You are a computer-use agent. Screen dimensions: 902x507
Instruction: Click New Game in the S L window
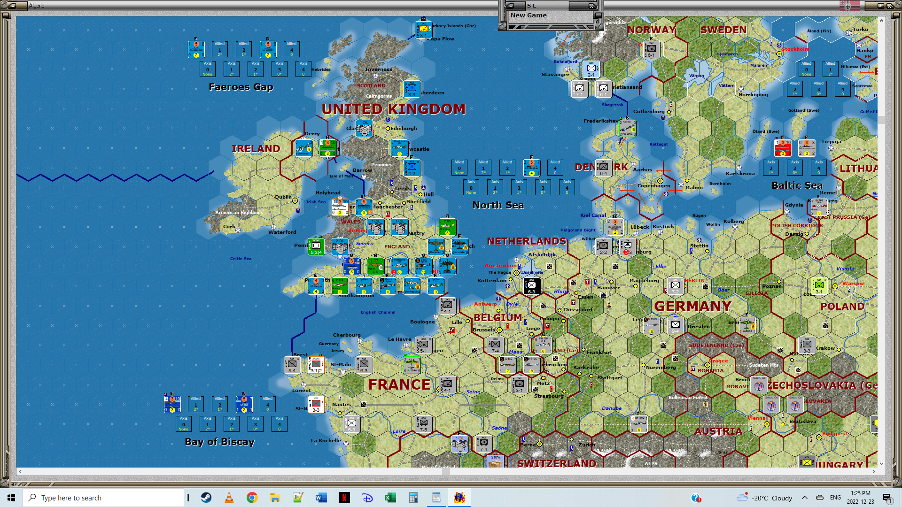(x=529, y=15)
